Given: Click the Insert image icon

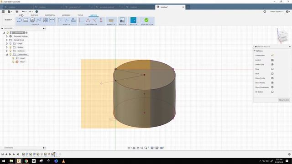Looking at the screenshot, I should click(x=122, y=20).
